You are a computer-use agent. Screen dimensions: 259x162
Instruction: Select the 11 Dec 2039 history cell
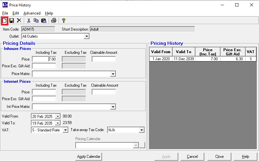pyautogui.click(x=184, y=59)
